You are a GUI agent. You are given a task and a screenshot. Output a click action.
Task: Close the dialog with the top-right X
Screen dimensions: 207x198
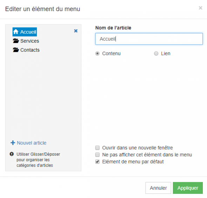tap(200, 8)
